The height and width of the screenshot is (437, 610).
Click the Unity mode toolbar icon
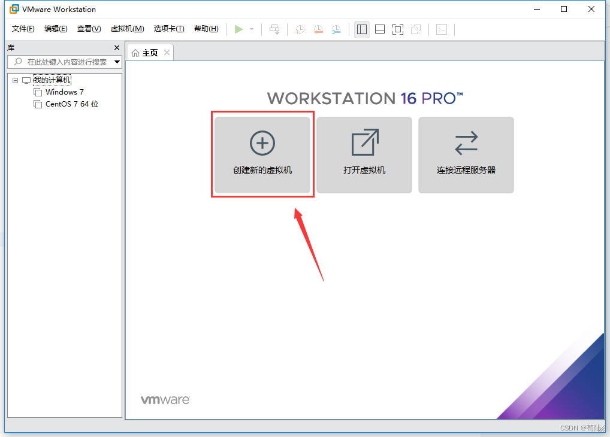(416, 29)
